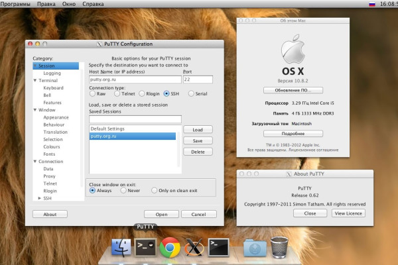Open Google Chrome from the dock
Screen dimensions: 398x265
pos(170,247)
